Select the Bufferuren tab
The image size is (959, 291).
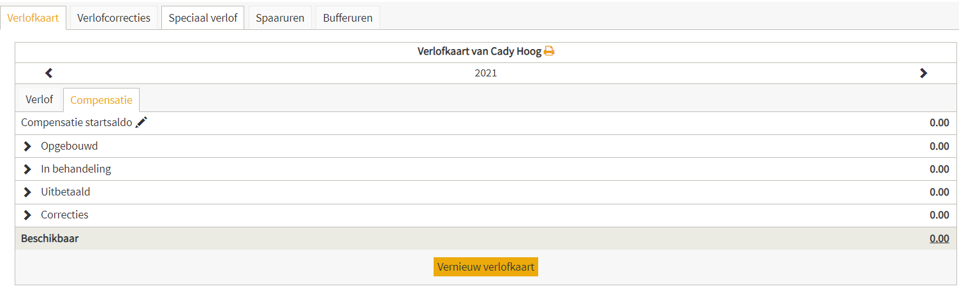coord(348,18)
